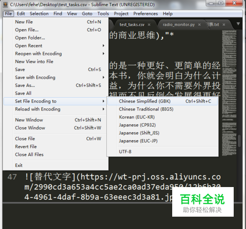Choose Close Window menu entry
Image resolution: width=246 pixels, height=229 pixels.
coord(56,128)
